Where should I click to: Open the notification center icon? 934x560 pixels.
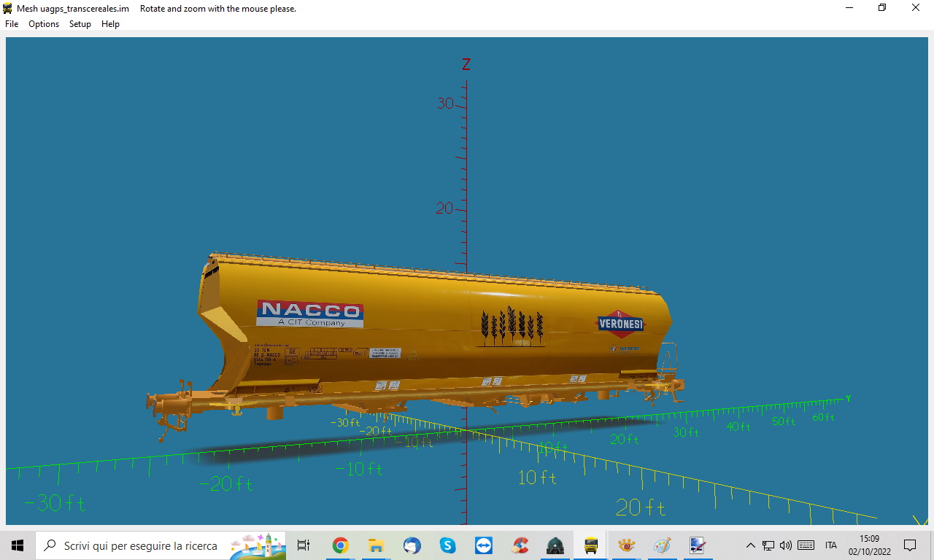click(910, 545)
